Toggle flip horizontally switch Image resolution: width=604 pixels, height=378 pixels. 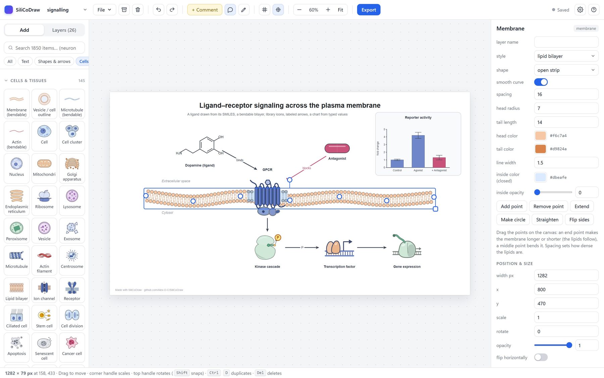[541, 357]
